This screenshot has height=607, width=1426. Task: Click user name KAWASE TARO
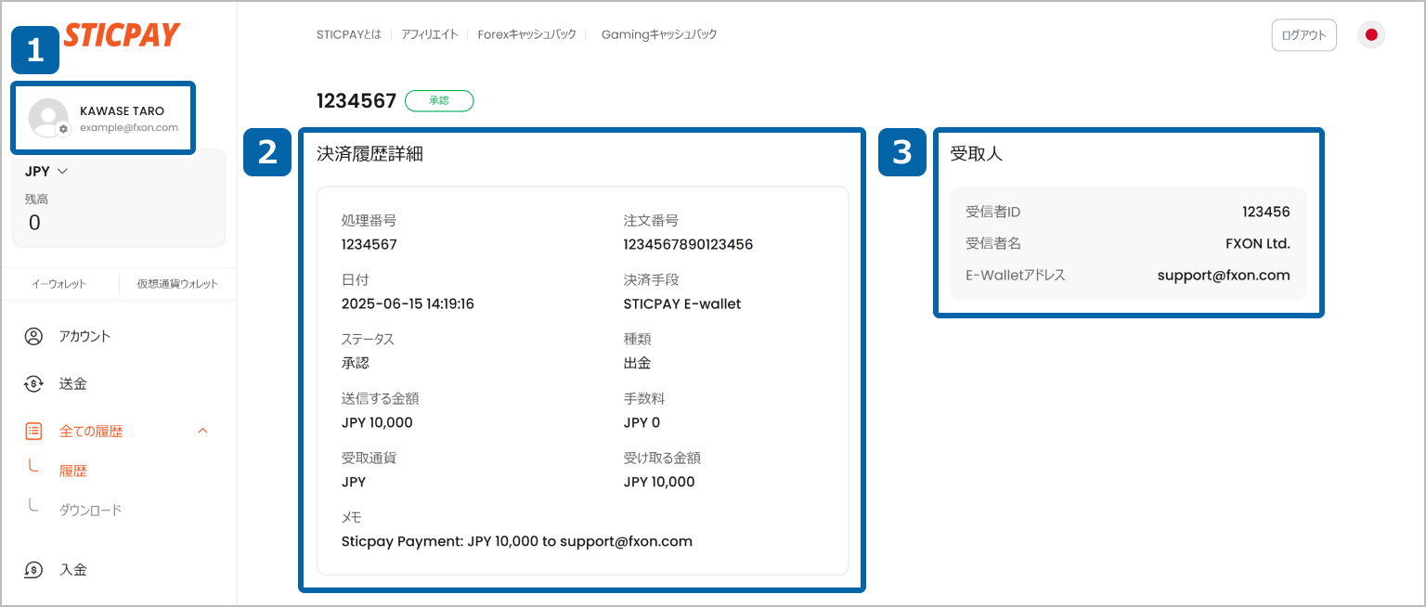122,110
